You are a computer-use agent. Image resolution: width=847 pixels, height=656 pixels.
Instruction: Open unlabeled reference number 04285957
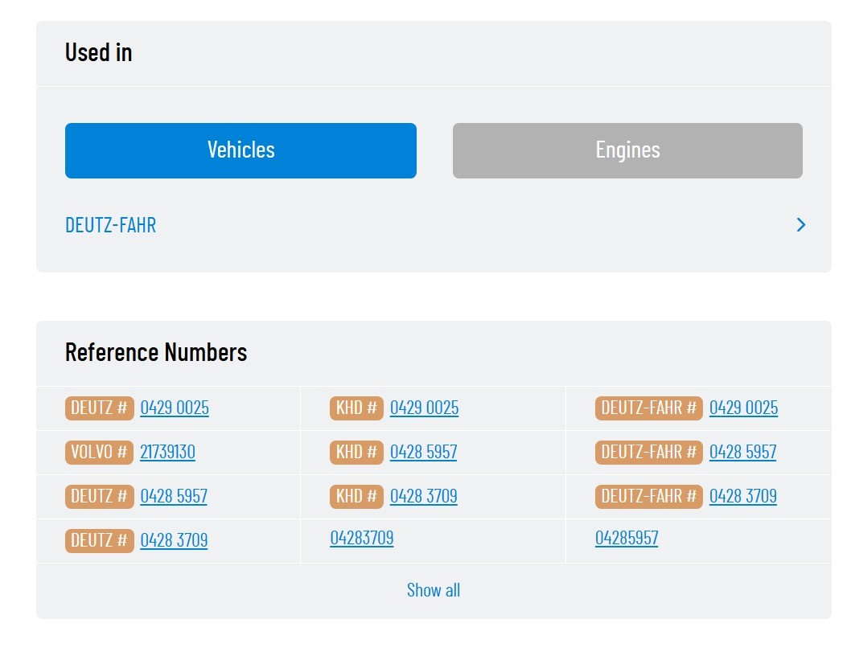(627, 539)
